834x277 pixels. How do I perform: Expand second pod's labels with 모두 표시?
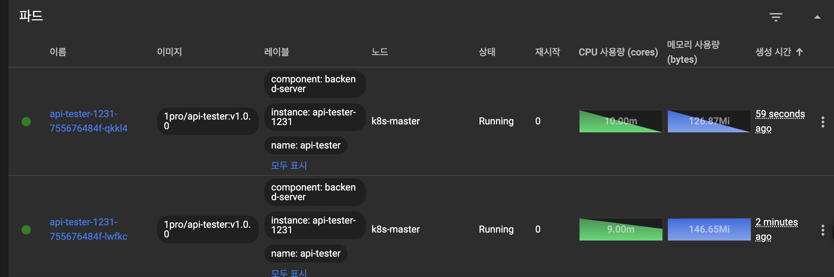[x=289, y=273]
